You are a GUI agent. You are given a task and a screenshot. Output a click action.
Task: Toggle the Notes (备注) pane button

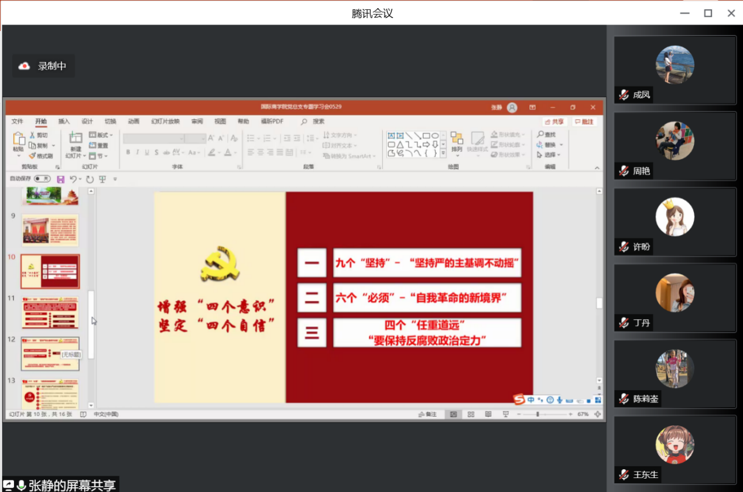[427, 414]
